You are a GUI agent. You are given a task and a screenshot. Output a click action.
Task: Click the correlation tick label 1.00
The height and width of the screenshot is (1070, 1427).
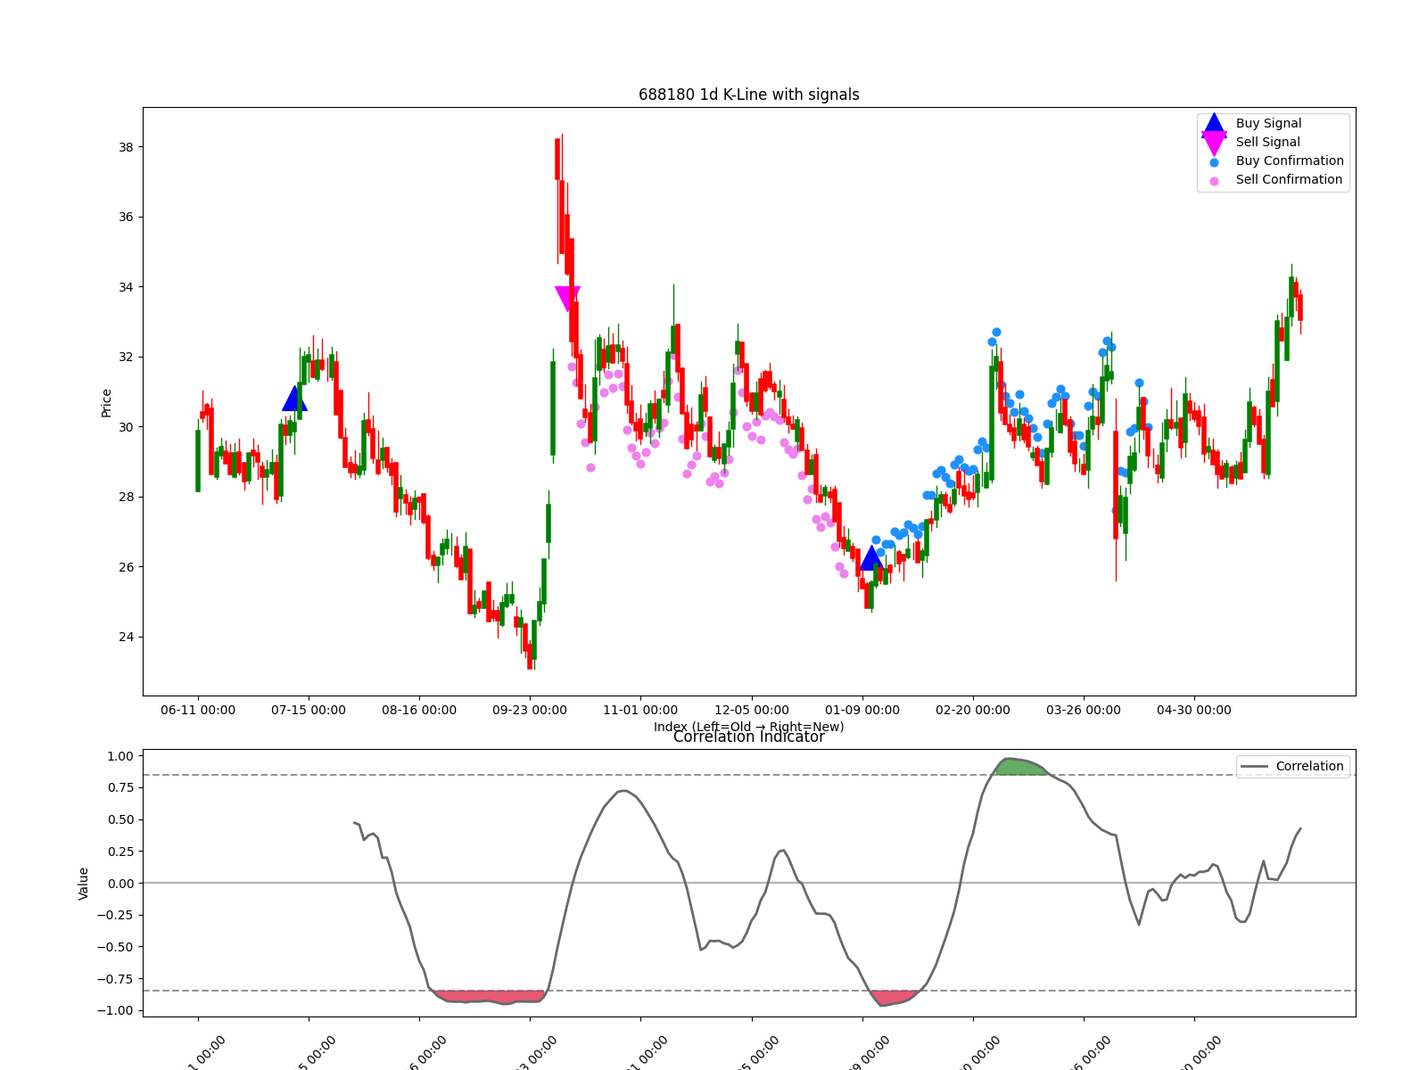point(120,756)
